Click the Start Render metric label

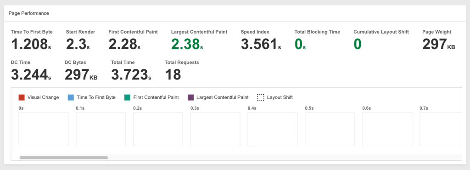(81, 32)
